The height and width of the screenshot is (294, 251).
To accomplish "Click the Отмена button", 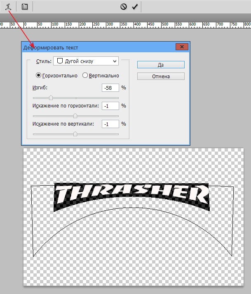I will [x=161, y=76].
